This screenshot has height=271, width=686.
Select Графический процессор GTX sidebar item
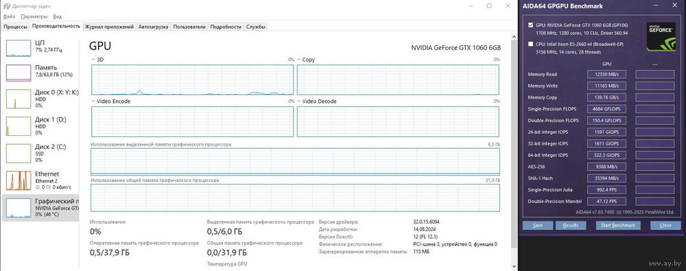(40, 207)
